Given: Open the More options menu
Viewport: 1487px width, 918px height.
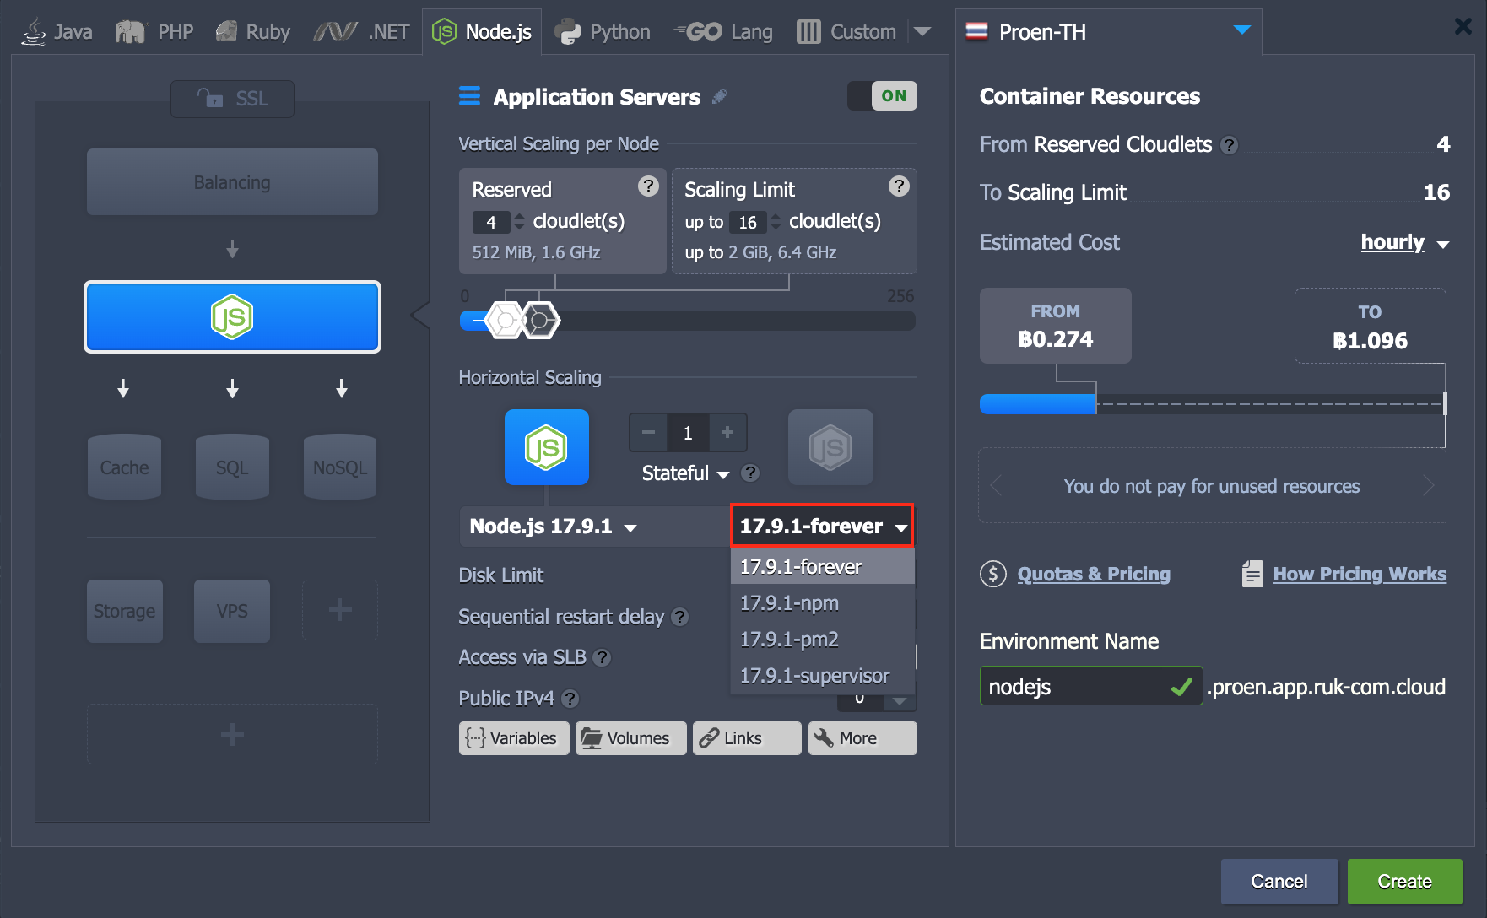Looking at the screenshot, I should [862, 738].
